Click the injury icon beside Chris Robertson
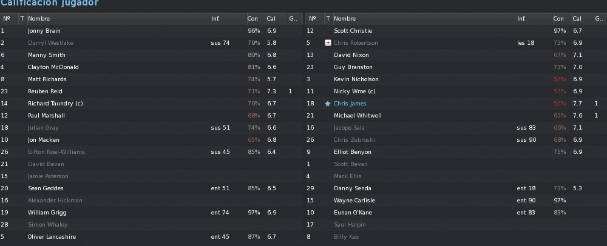 (x=328, y=43)
